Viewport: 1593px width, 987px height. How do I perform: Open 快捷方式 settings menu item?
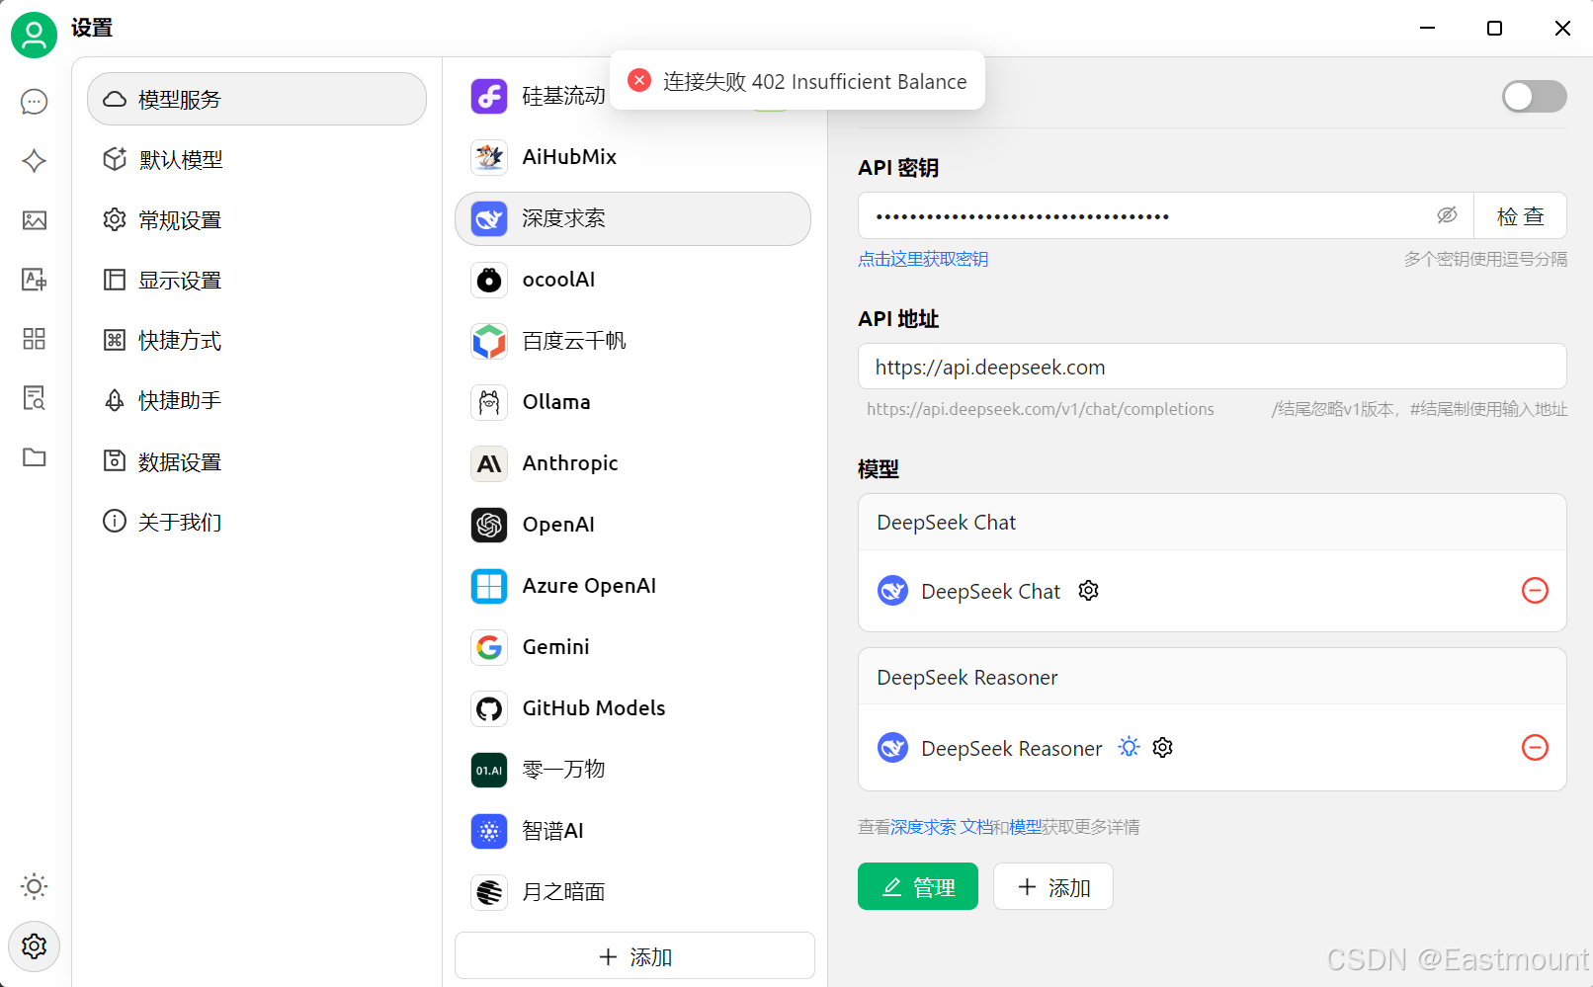point(257,340)
